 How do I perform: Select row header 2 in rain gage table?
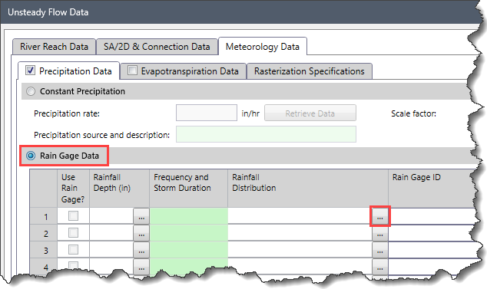pos(44,233)
